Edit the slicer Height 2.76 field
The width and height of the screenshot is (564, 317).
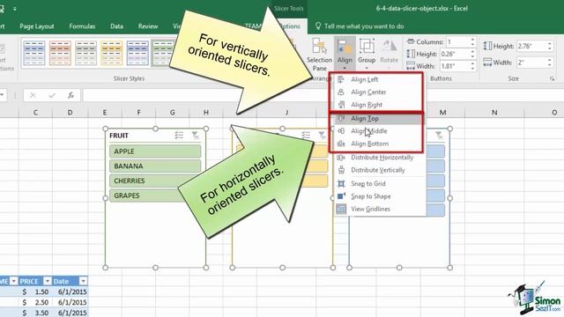click(x=531, y=46)
